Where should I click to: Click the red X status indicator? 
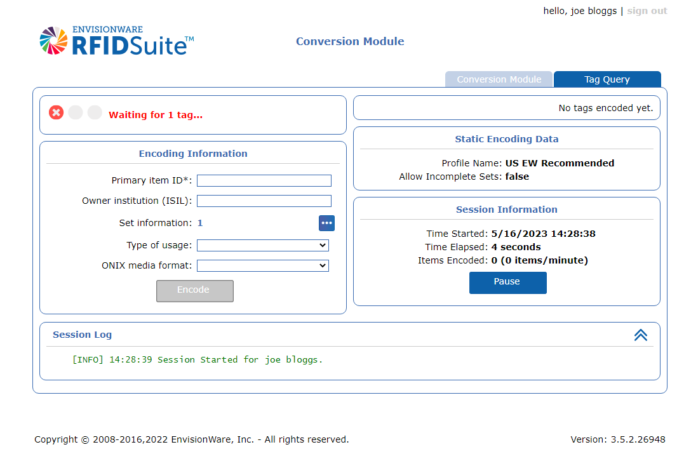(x=57, y=113)
